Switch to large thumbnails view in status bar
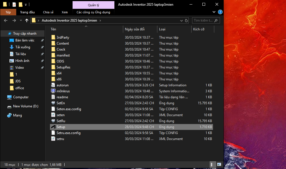Viewport: 286px width, 169px height. [219, 165]
